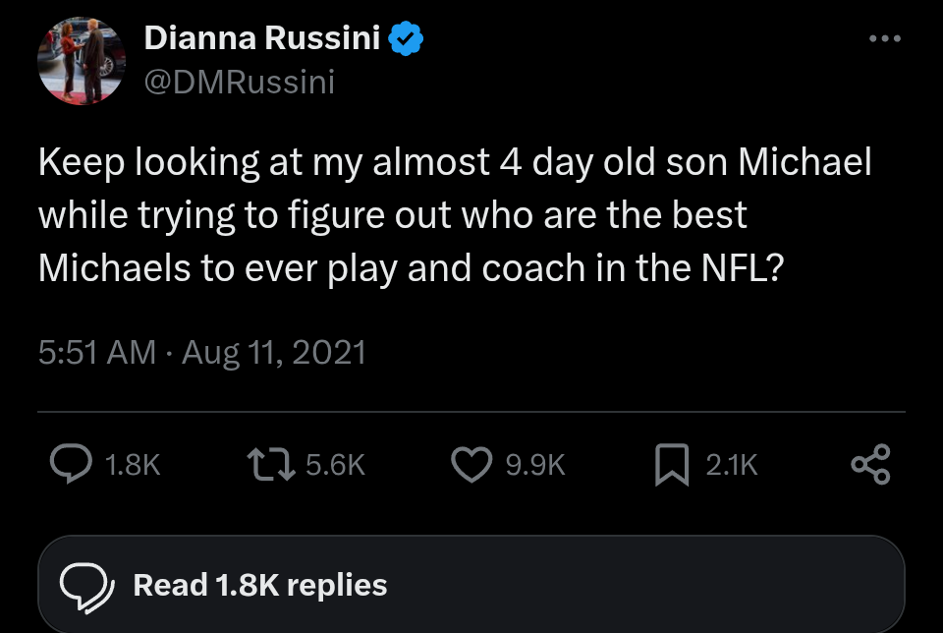Click the 9.9K likes count
The image size is (943, 633).
[535, 465]
